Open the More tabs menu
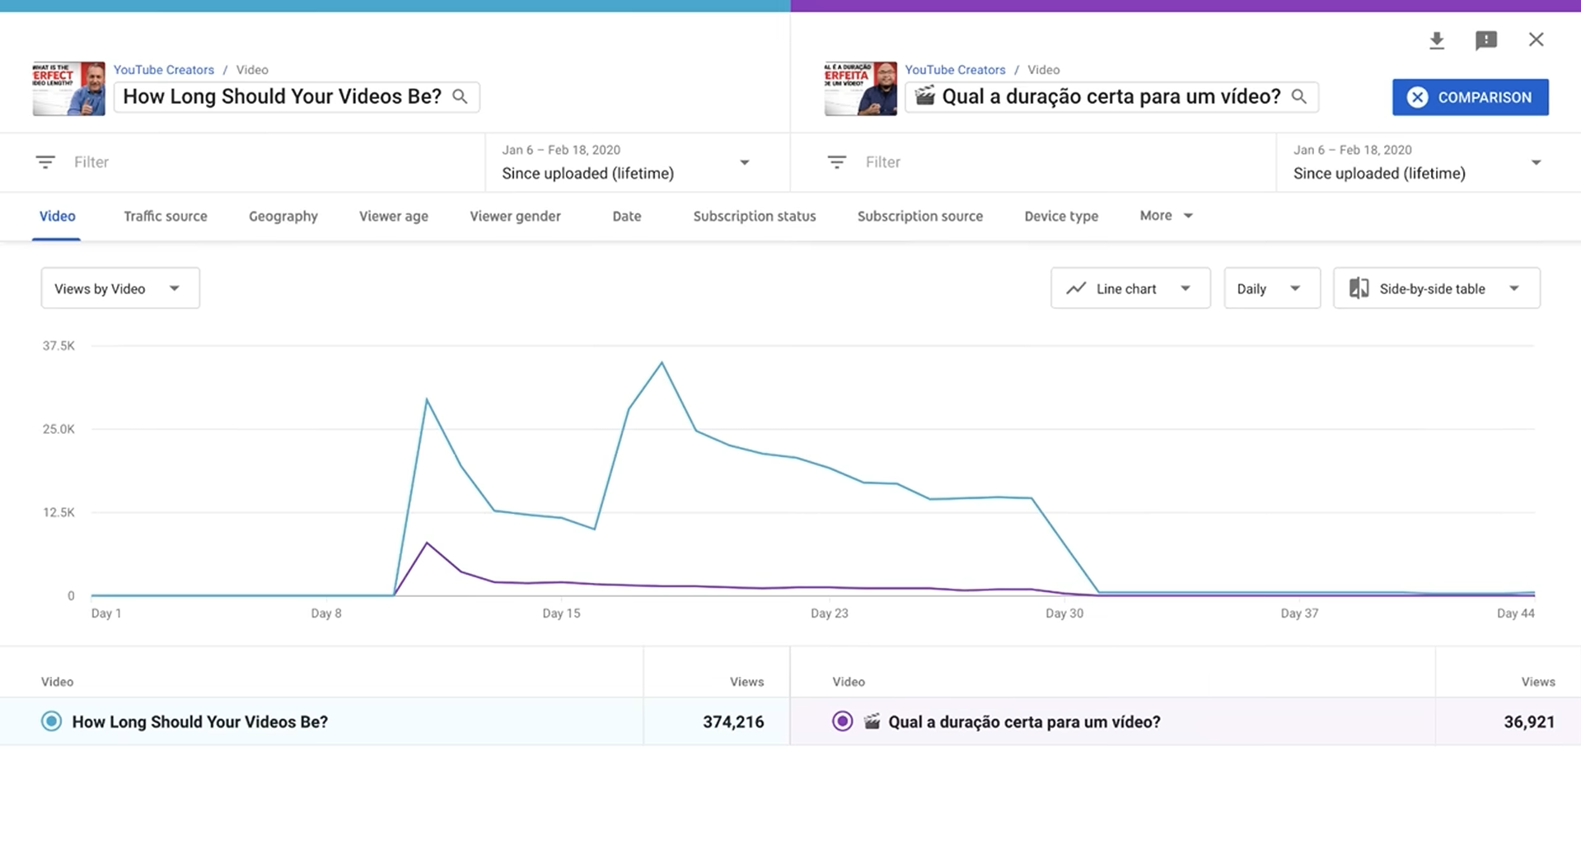This screenshot has width=1581, height=863. click(x=1165, y=216)
